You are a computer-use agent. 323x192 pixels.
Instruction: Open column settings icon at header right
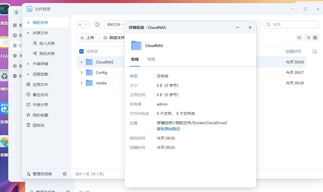[314, 51]
